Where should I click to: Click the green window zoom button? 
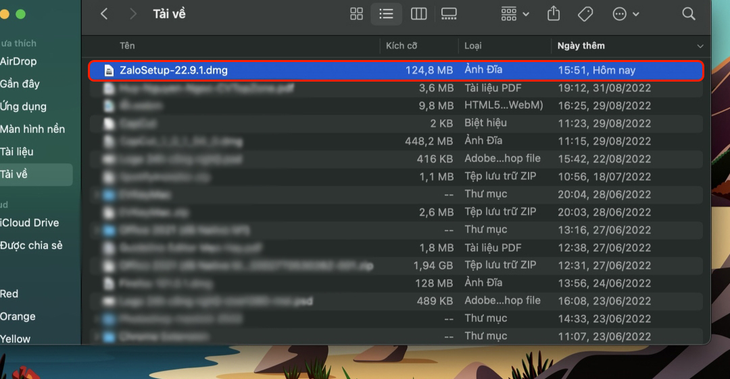point(20,14)
